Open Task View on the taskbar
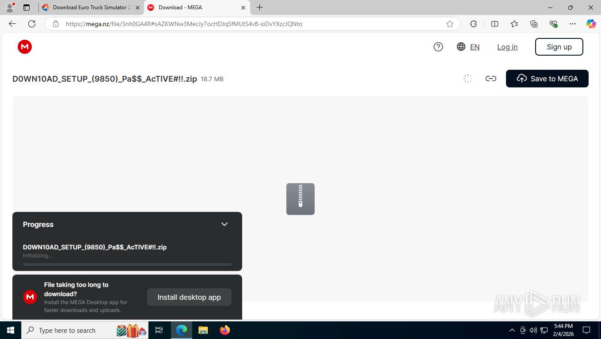The image size is (601, 339). (159, 330)
